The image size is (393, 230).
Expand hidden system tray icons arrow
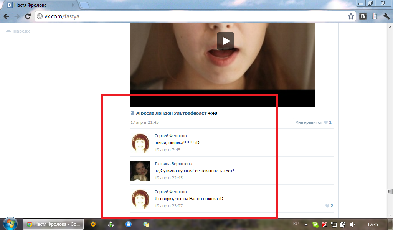coord(306,225)
